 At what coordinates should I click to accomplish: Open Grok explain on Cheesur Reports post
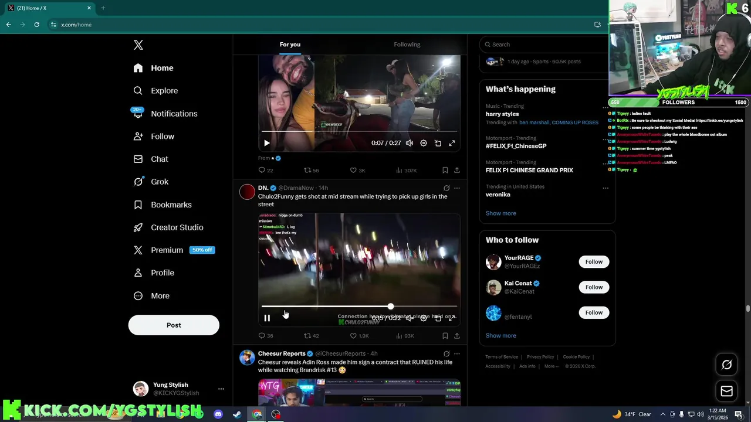click(446, 354)
